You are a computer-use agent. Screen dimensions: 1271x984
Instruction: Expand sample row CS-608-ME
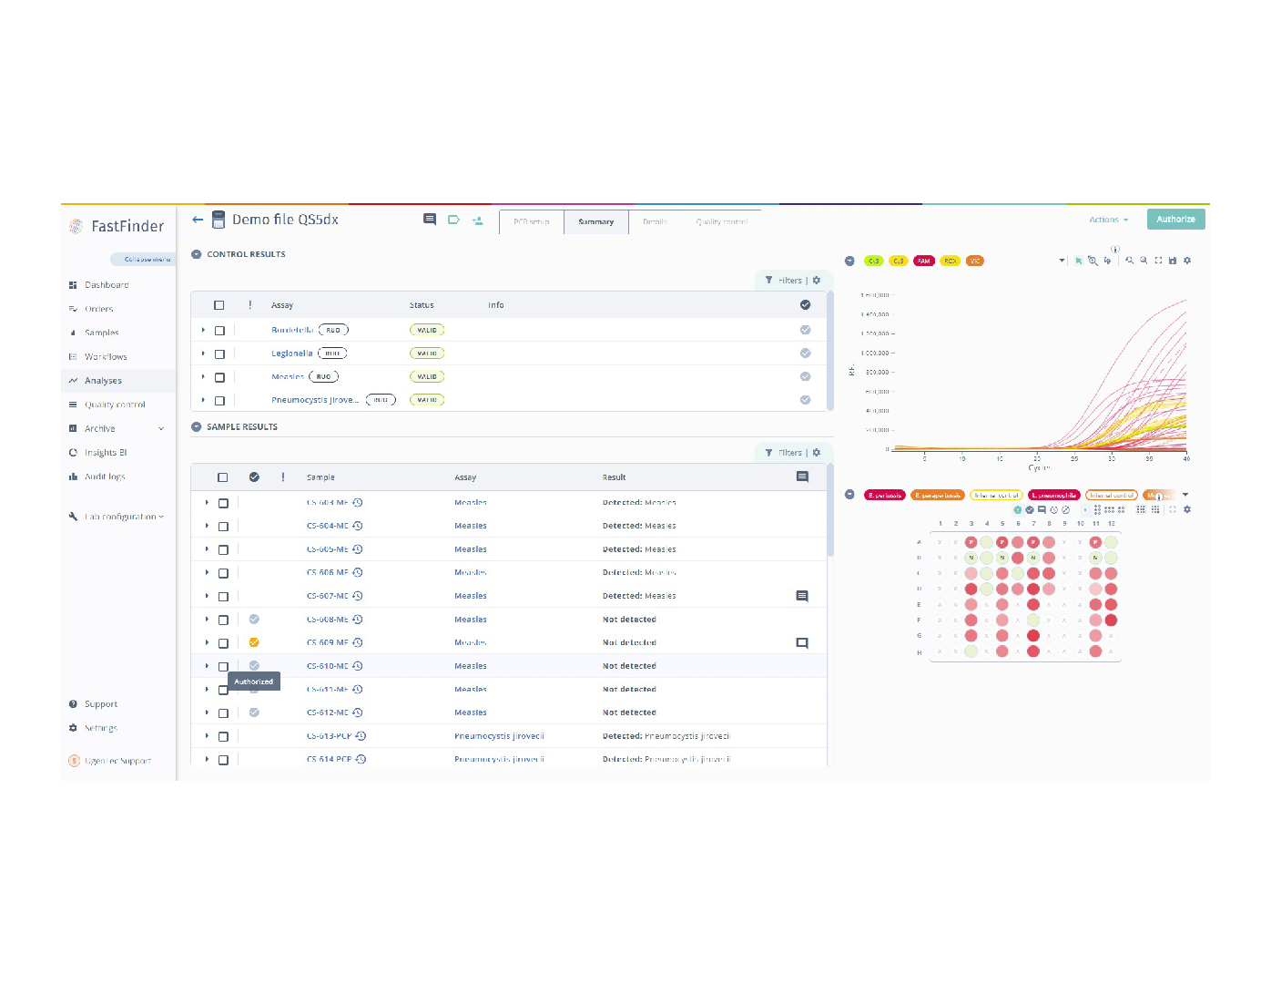click(207, 620)
